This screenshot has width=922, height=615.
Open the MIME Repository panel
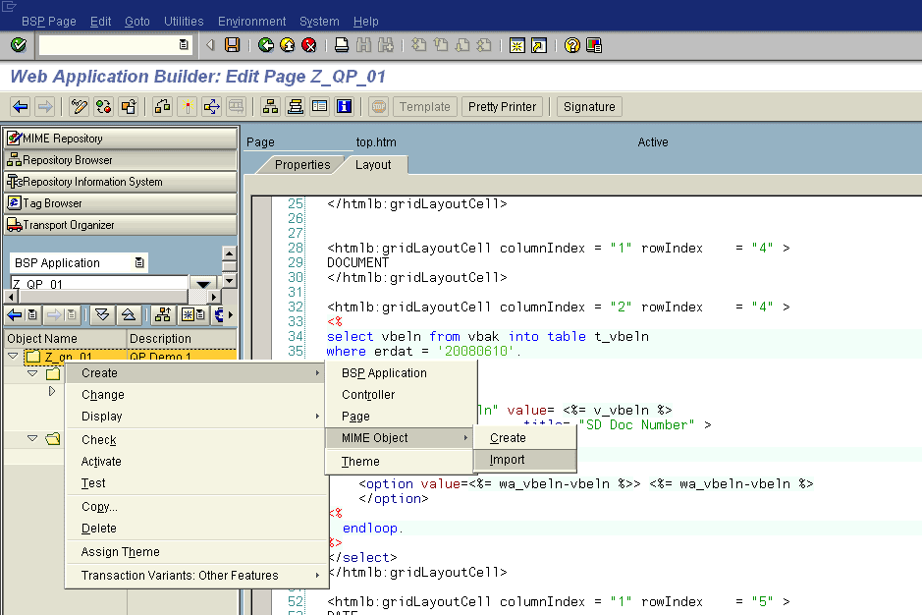coord(121,139)
